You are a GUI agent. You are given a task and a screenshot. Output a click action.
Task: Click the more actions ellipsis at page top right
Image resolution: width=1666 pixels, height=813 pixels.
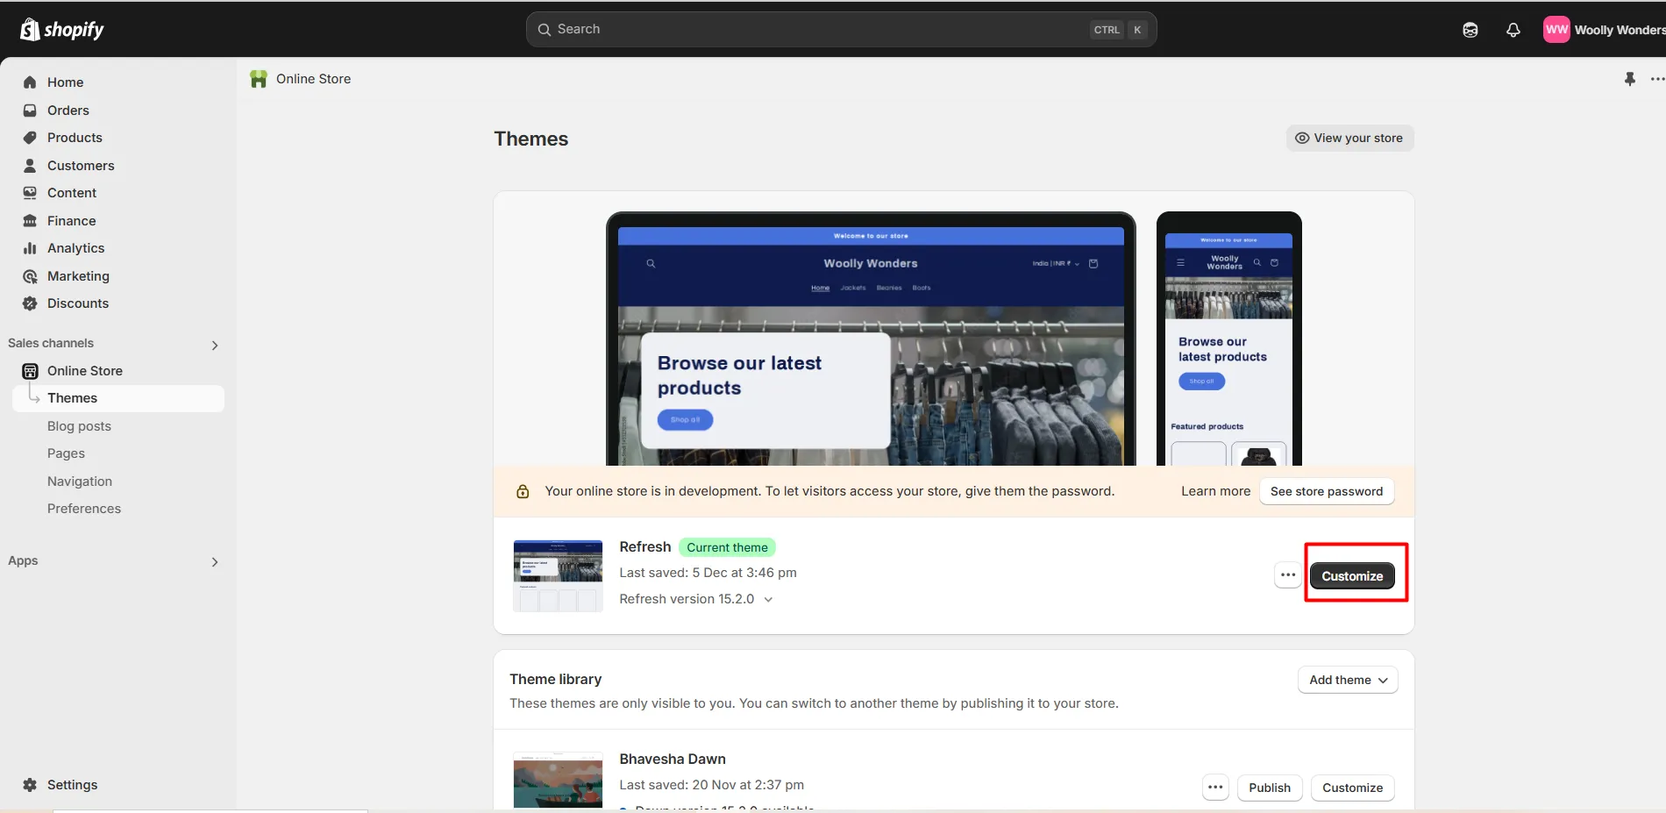coord(1656,79)
